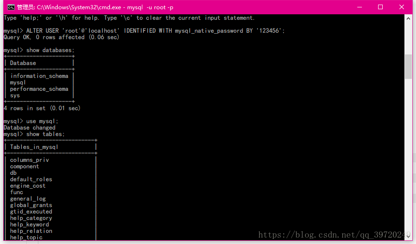Click the 'ALTER USER' command line

(x=144, y=31)
